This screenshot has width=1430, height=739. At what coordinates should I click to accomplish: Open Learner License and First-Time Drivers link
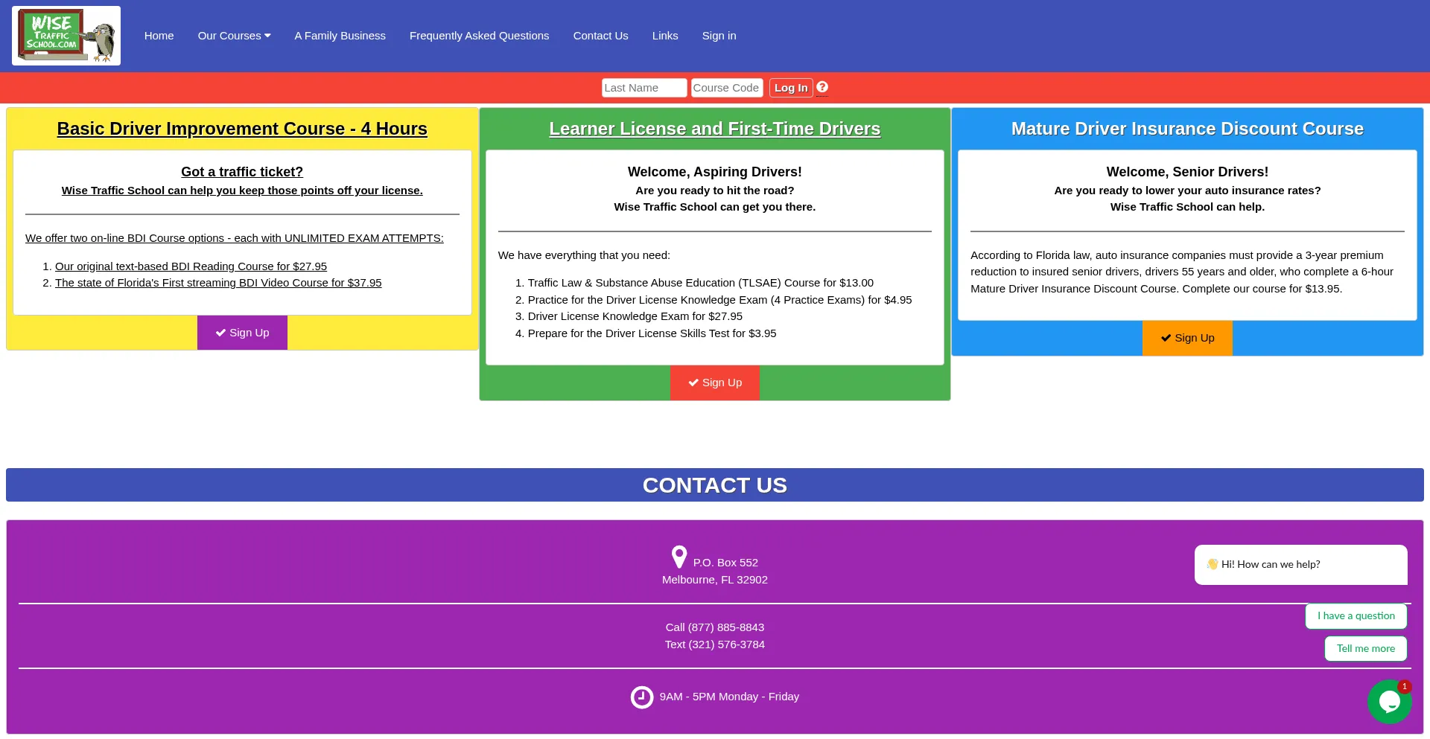click(715, 129)
